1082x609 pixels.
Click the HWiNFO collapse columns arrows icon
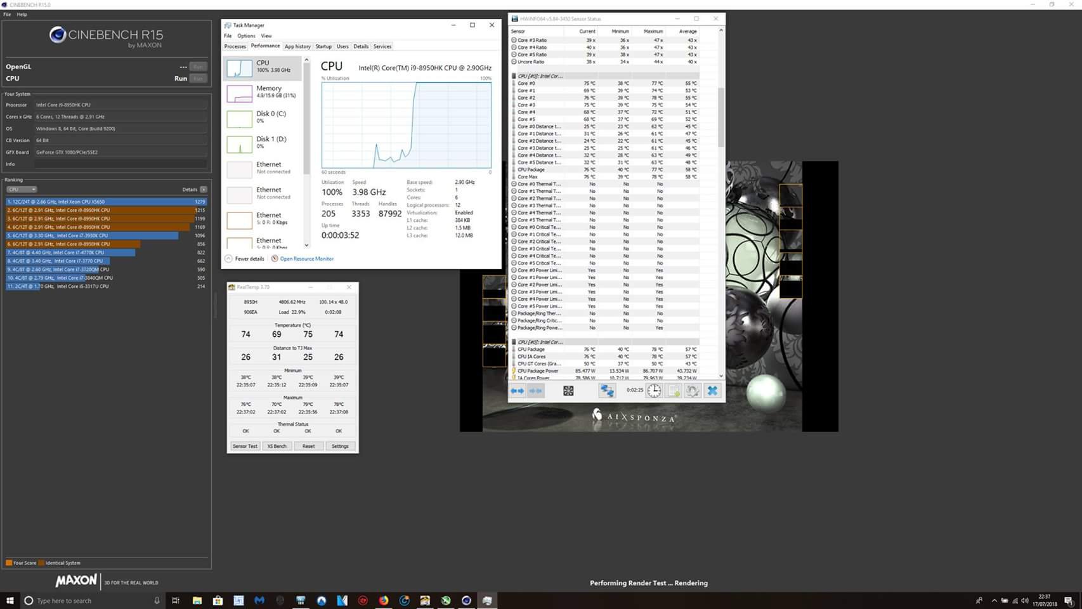(536, 391)
